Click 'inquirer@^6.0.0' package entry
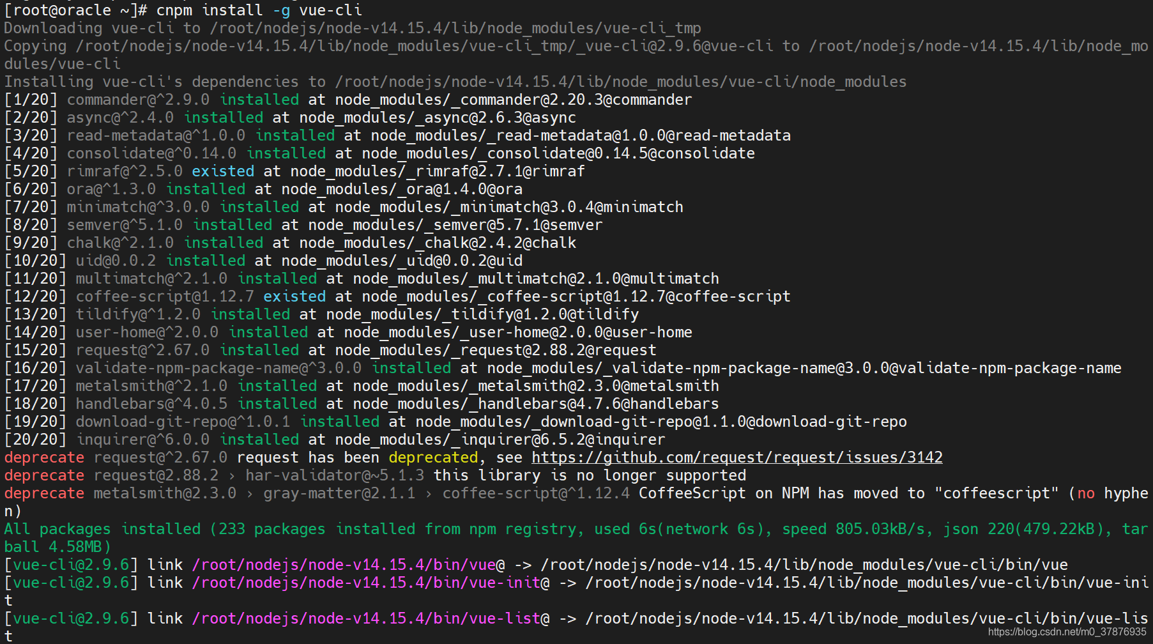The height and width of the screenshot is (644, 1153). click(142, 440)
